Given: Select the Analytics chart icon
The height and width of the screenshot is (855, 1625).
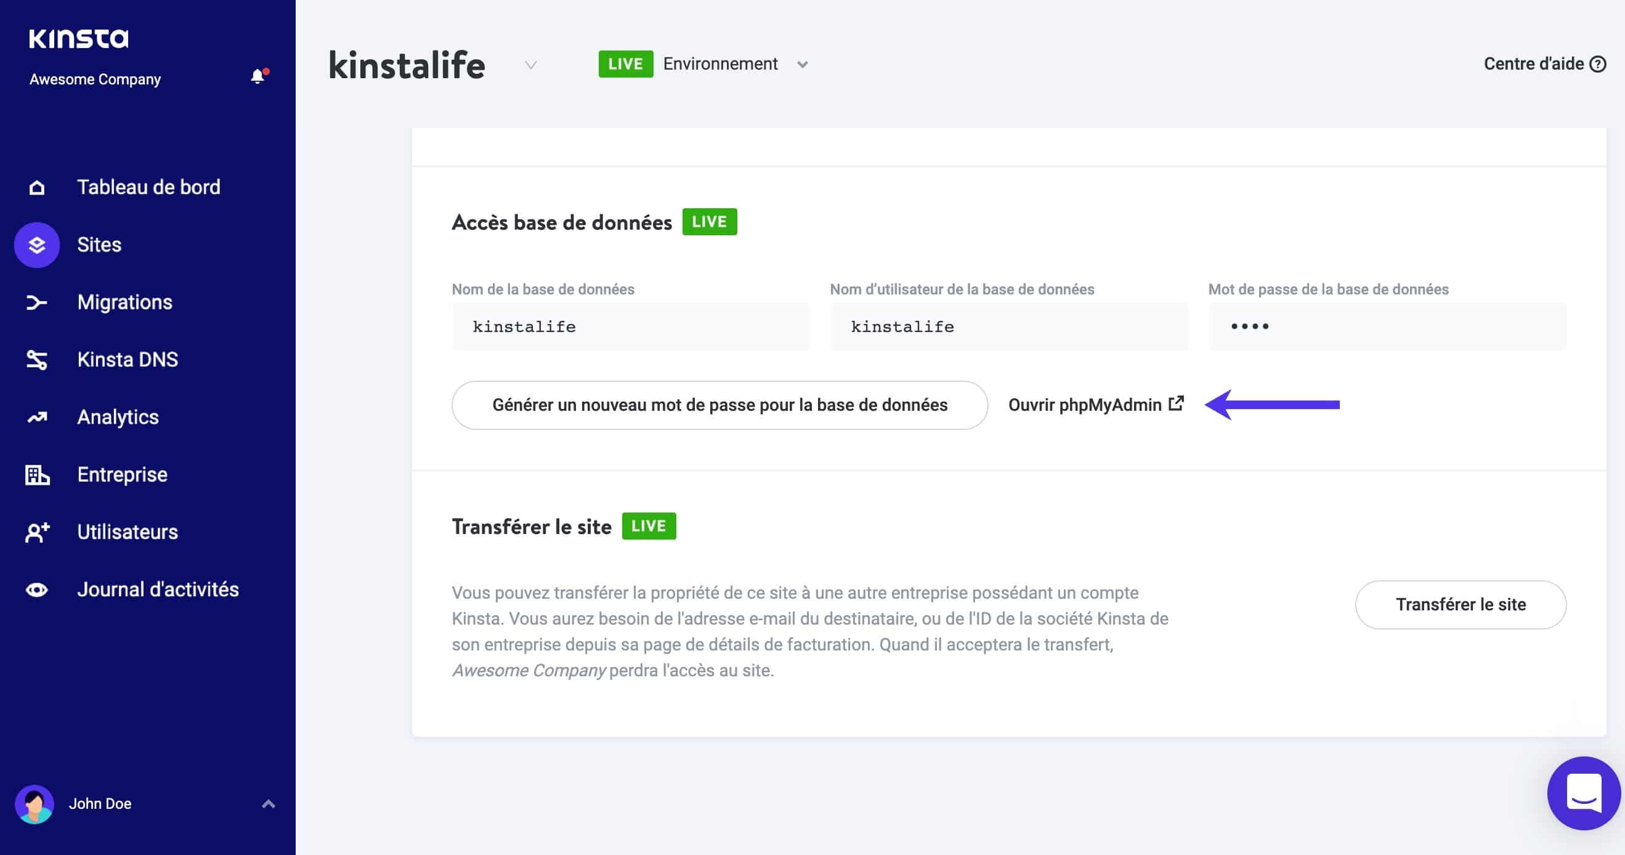Looking at the screenshot, I should coord(36,417).
